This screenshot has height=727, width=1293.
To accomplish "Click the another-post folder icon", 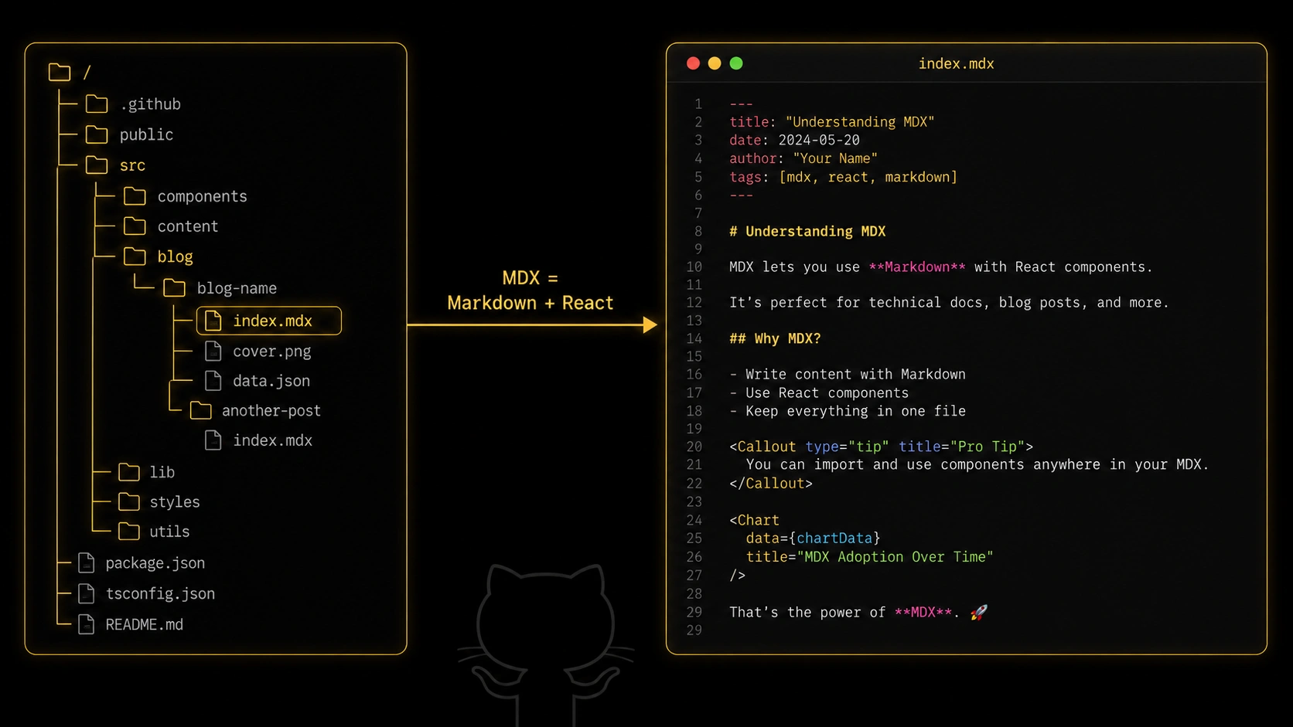I will (200, 410).
